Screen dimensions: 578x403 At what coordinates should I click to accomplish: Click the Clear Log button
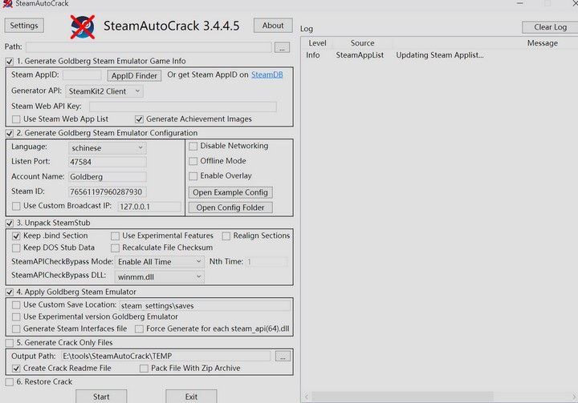point(550,27)
